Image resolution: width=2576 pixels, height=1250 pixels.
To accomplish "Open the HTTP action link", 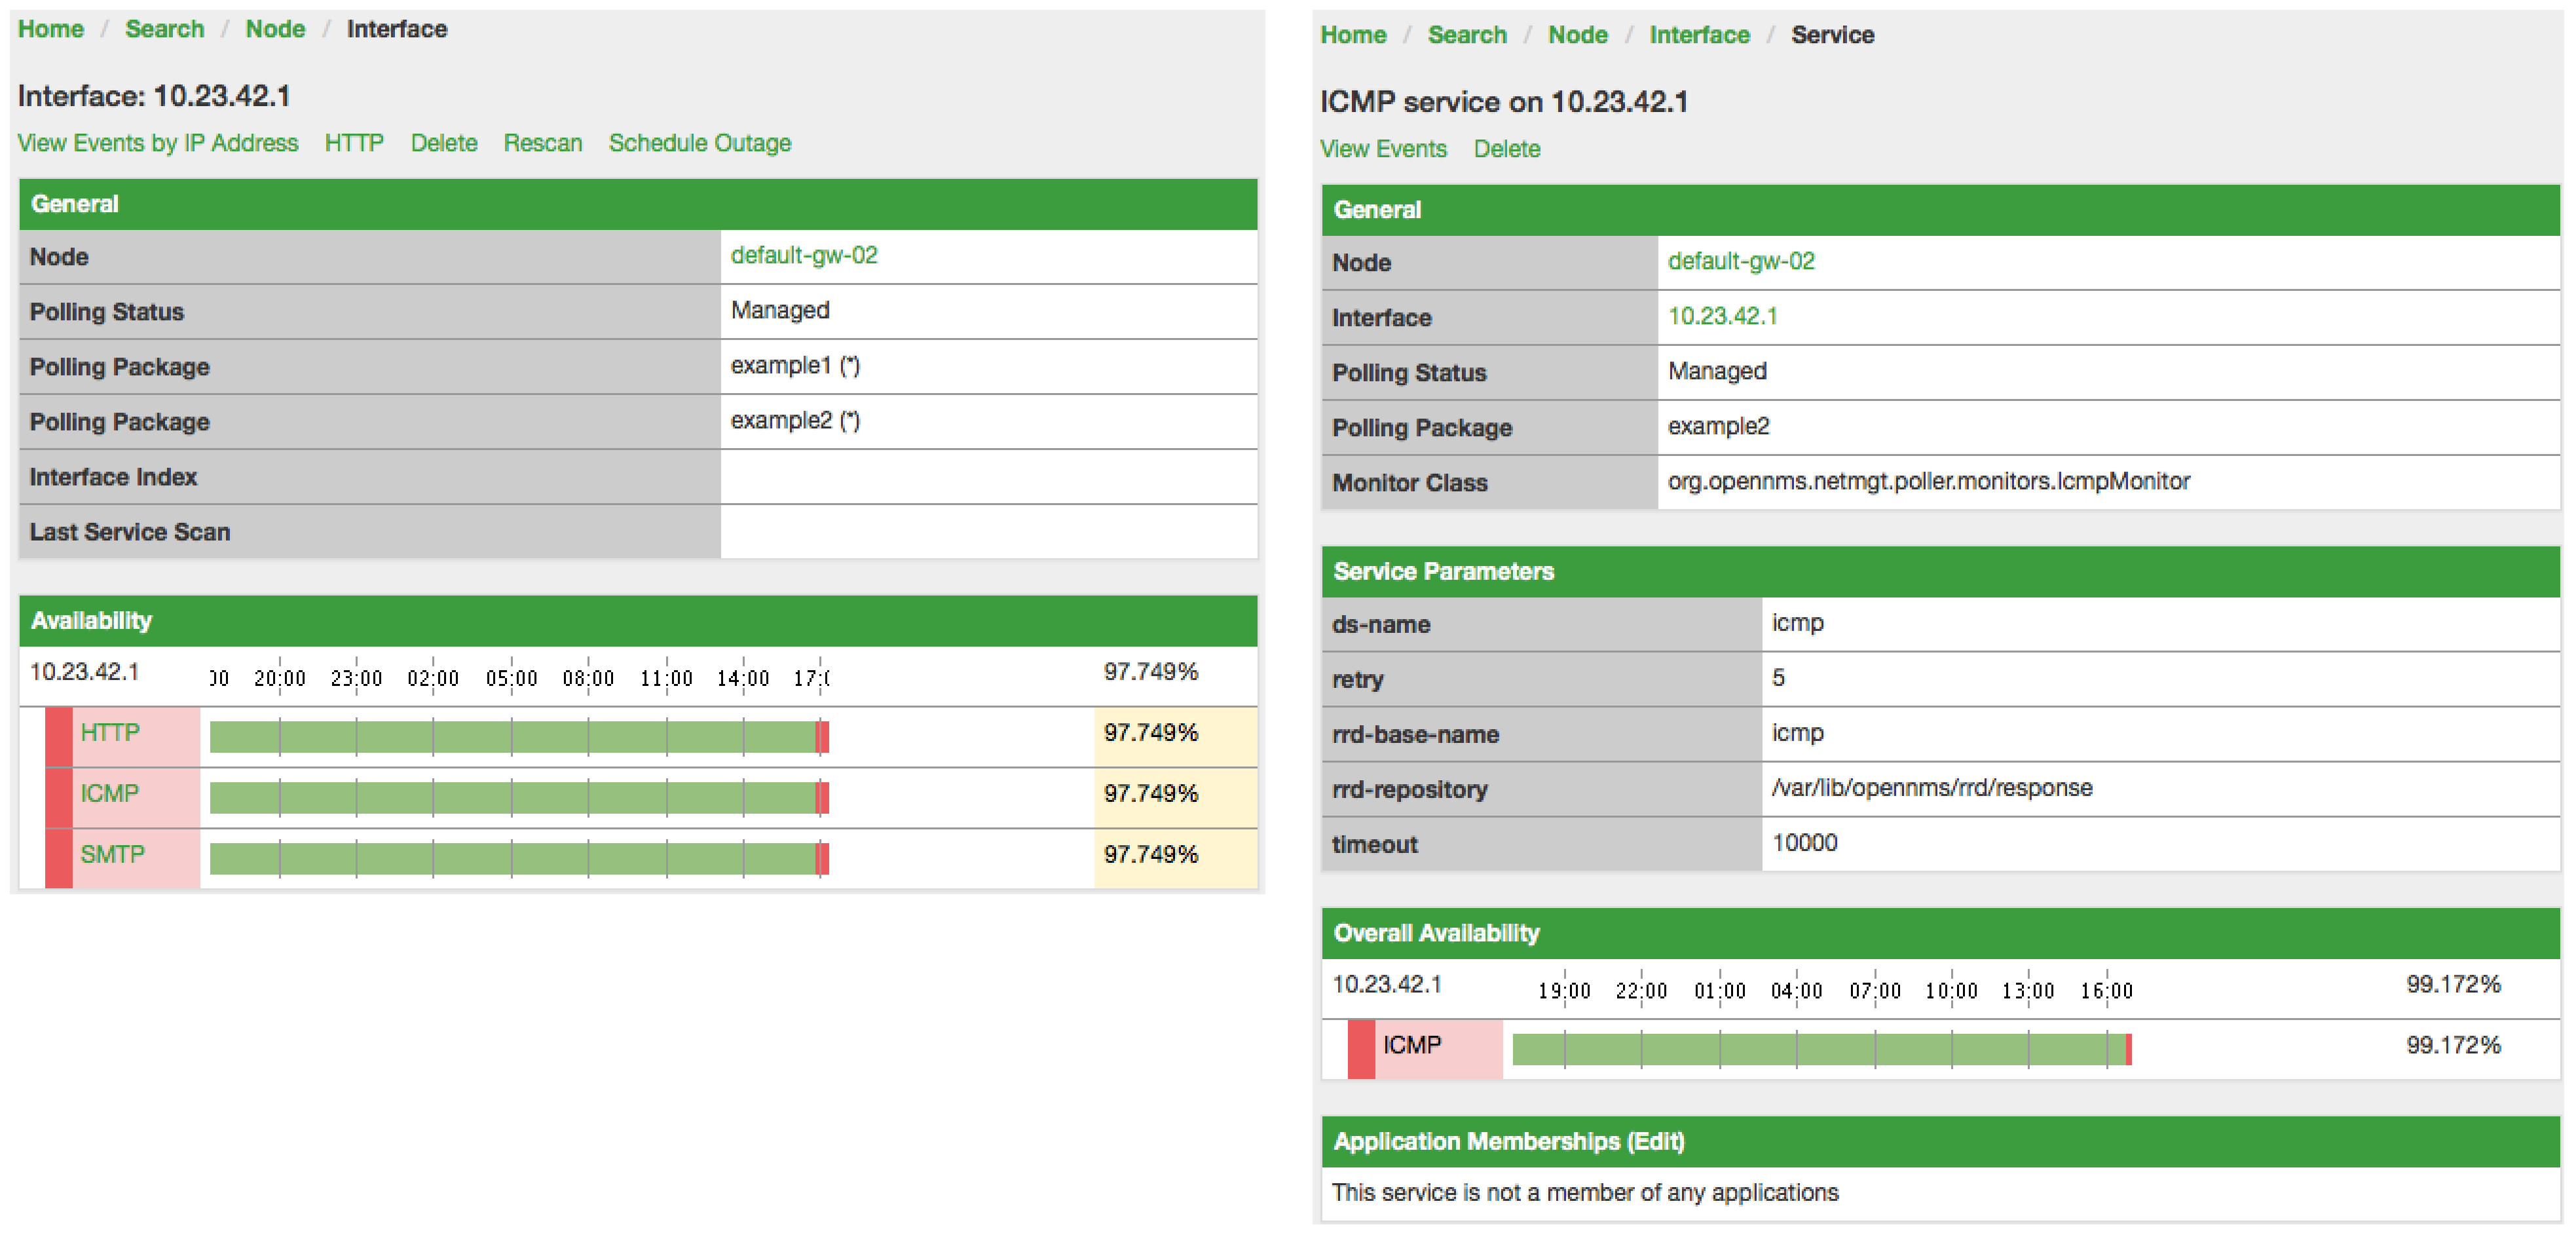I will click(x=353, y=143).
